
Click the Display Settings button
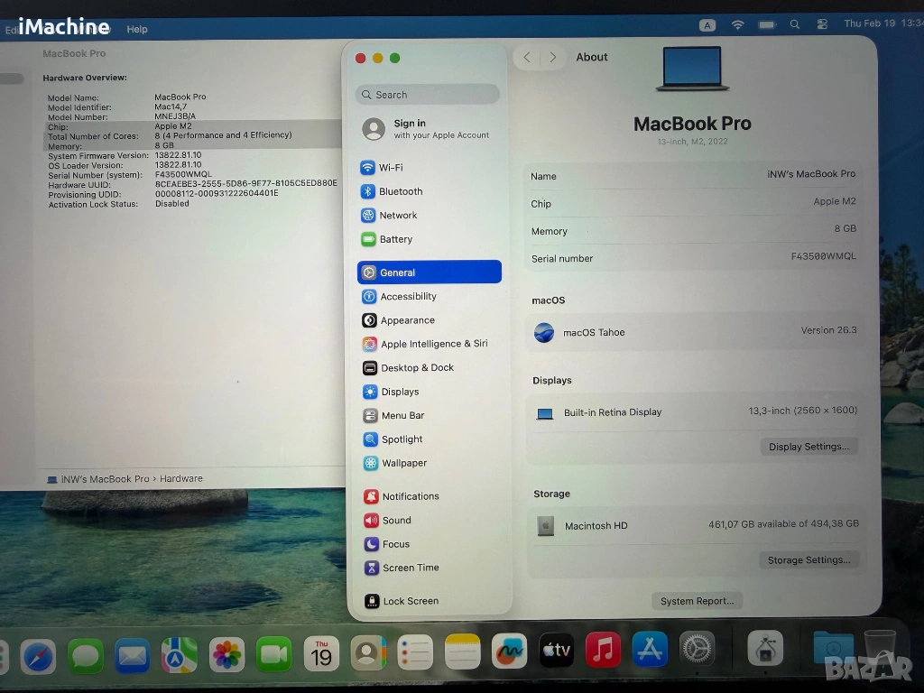click(808, 447)
